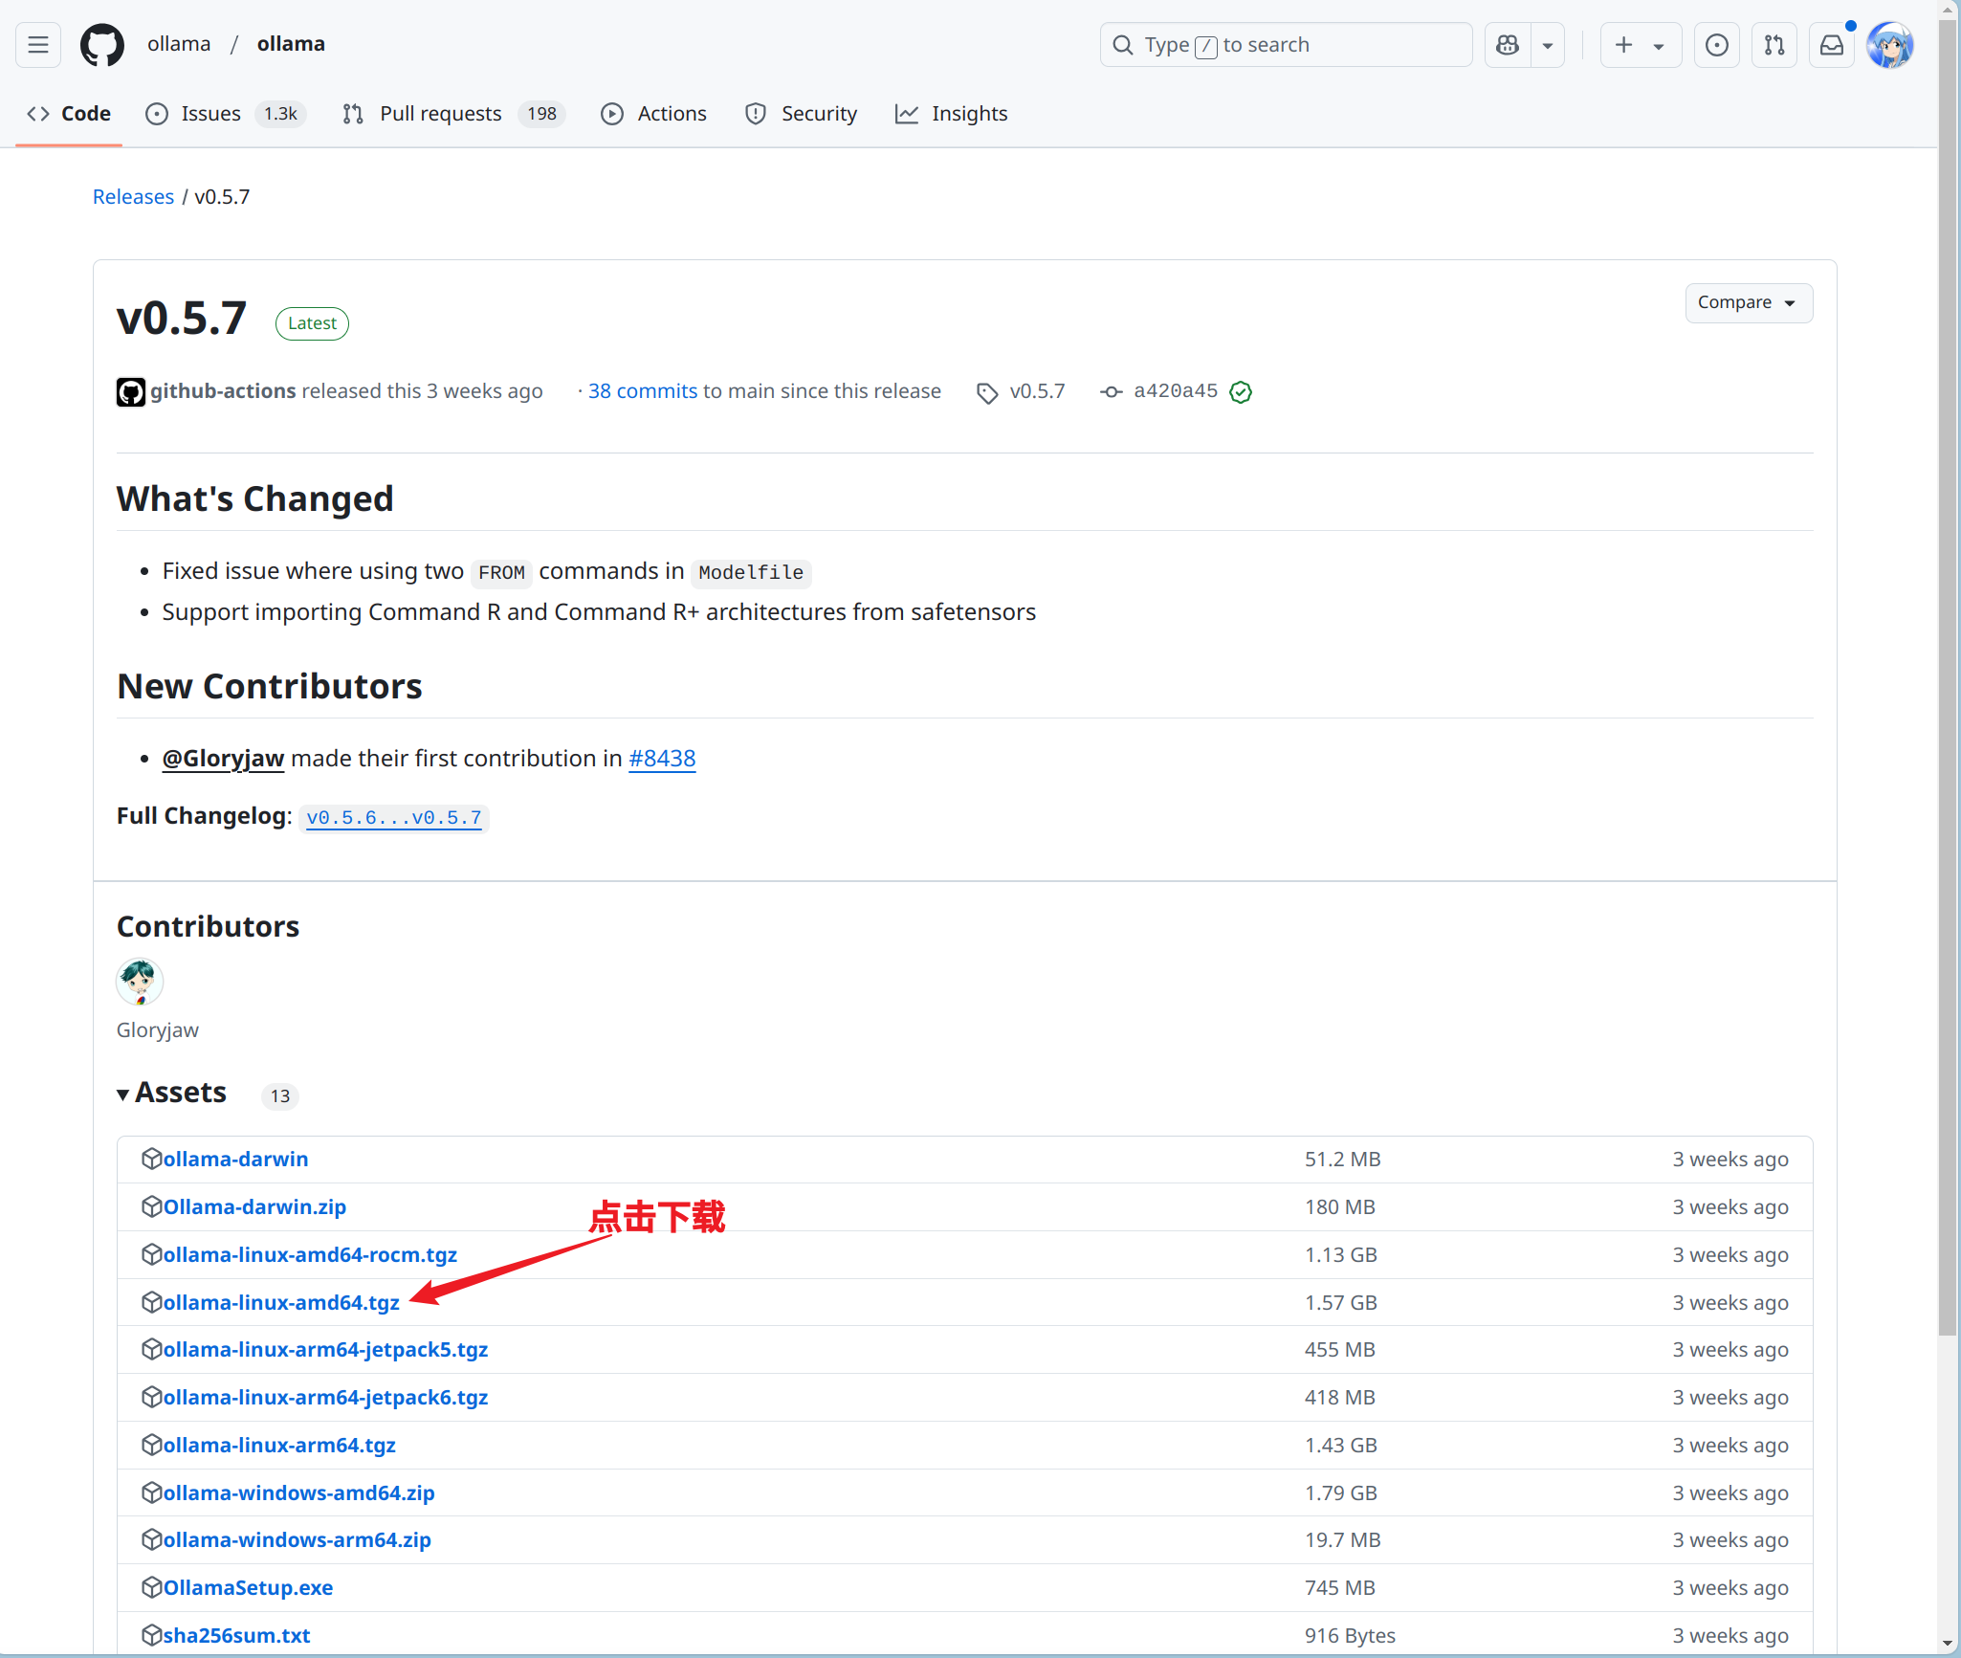Click the green verified checkmark icon

point(1241,392)
